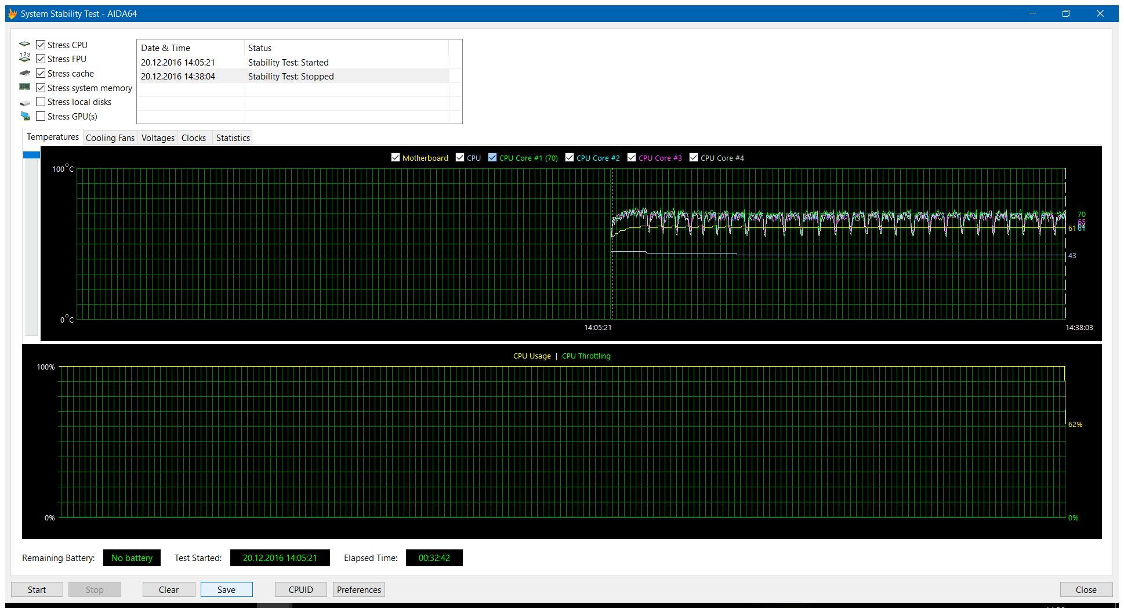Click the CPU Usage graph legend label
This screenshot has width=1124, height=608.
[x=532, y=356]
